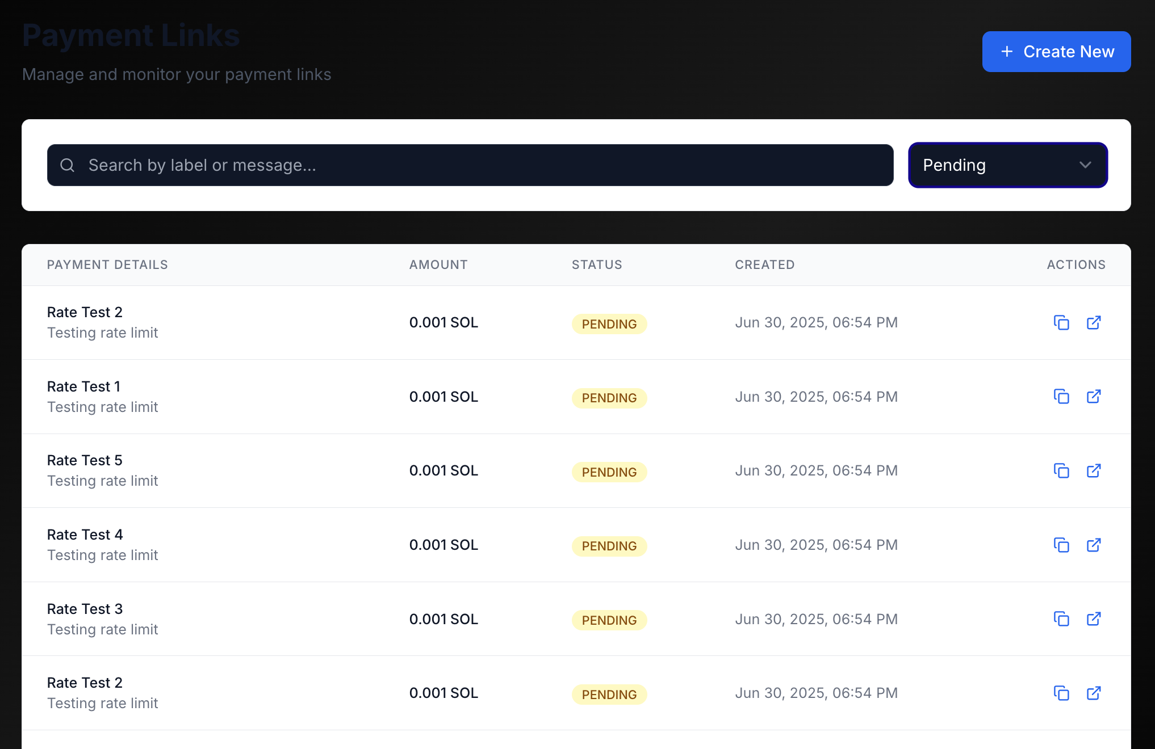
Task: Open the first Rate Test 2 link externally
Action: [1094, 323]
